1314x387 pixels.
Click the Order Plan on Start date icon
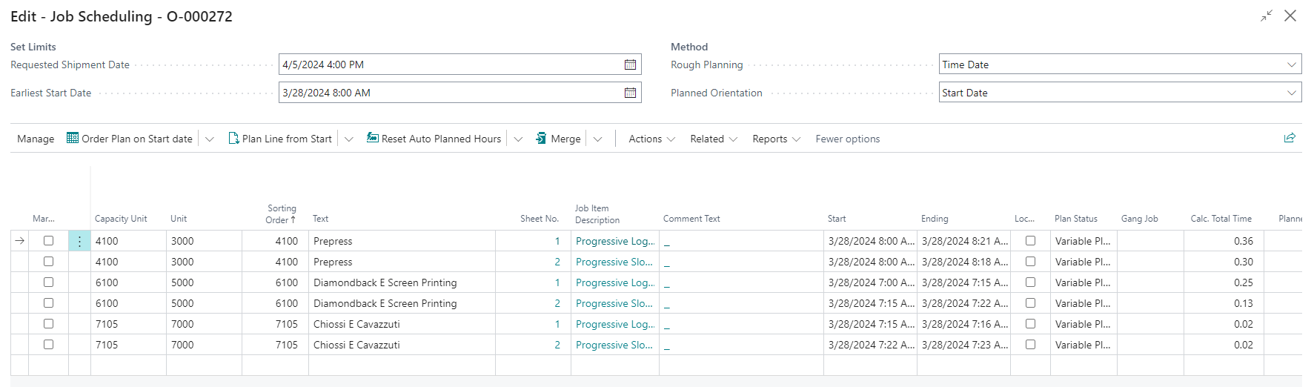point(73,139)
